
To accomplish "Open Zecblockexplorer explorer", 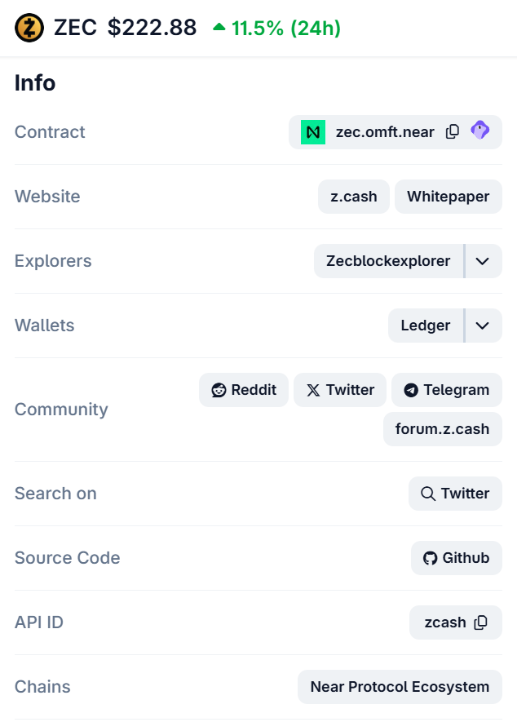I will (388, 261).
